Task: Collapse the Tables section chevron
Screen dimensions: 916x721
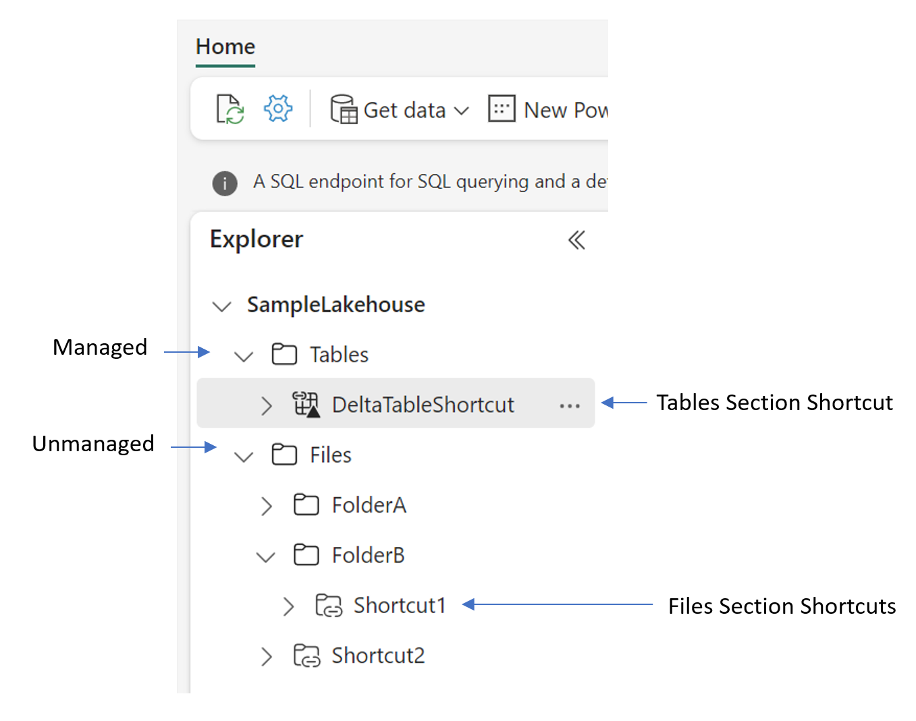Action: [x=243, y=356]
